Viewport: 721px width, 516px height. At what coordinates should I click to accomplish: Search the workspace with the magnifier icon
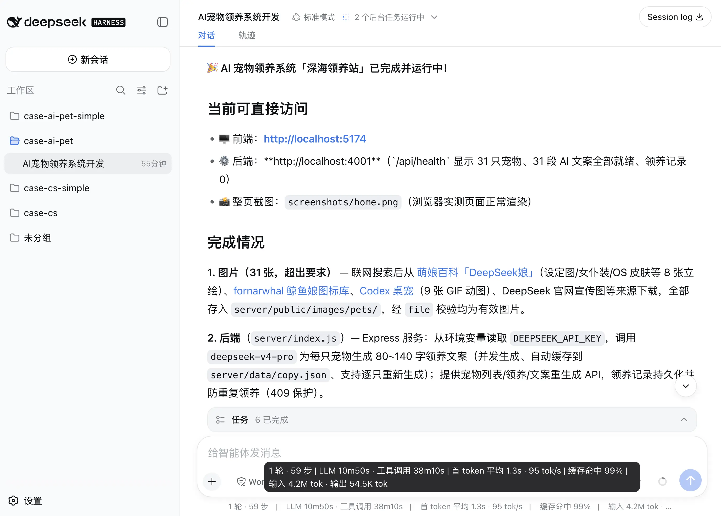coord(120,90)
